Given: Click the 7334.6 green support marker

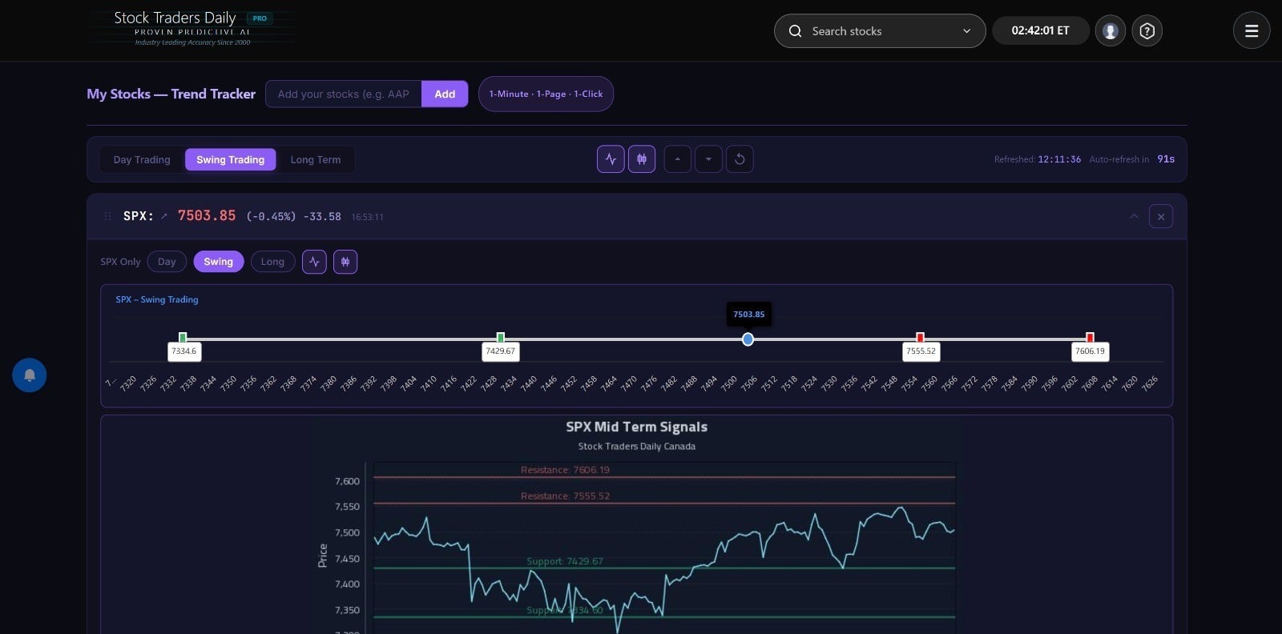Looking at the screenshot, I should 183,337.
